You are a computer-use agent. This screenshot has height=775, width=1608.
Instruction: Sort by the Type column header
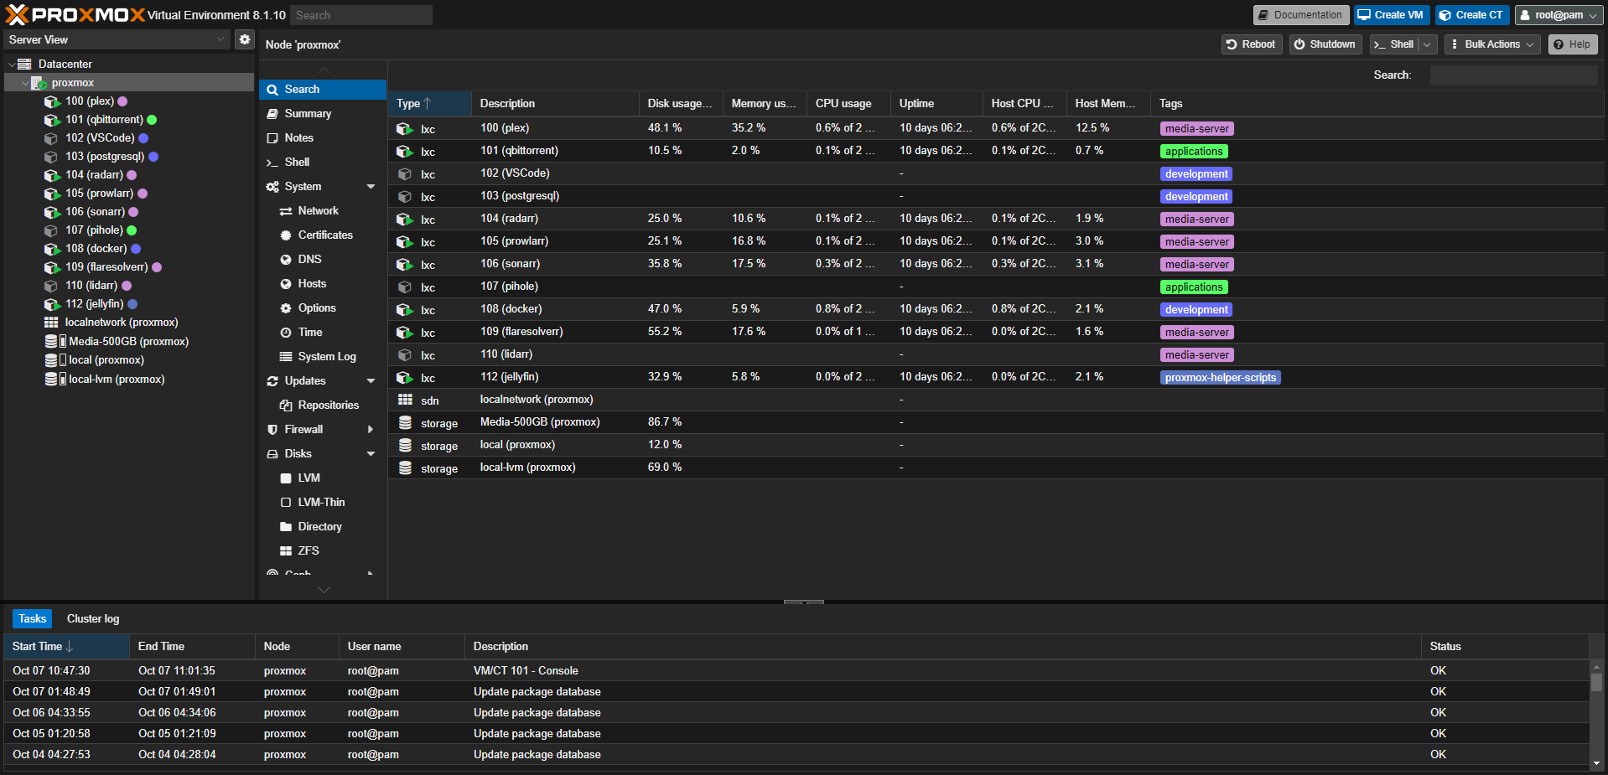tap(429, 104)
